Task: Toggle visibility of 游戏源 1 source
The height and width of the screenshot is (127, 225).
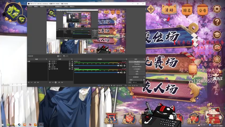Action: click(x=70, y=61)
